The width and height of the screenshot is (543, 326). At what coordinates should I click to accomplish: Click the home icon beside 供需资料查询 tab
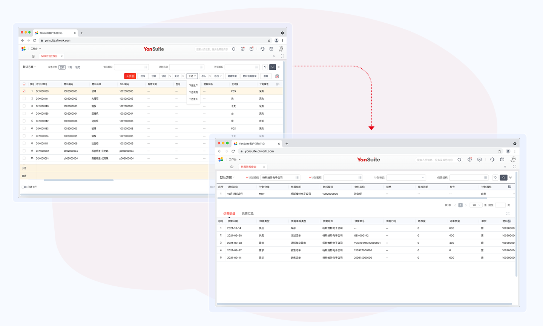coord(232,167)
